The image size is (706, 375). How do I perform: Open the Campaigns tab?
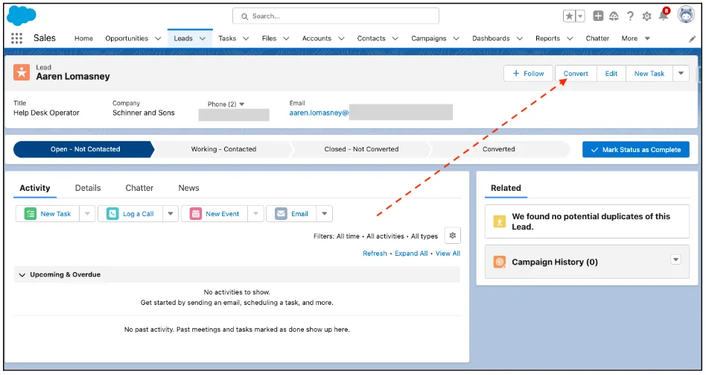coord(429,38)
